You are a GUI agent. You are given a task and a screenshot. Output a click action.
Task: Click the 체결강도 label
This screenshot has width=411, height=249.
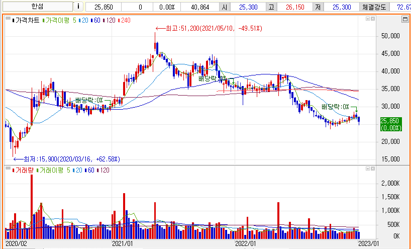click(x=374, y=7)
